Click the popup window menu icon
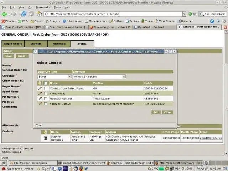Image resolution: width=228 pixels, height=171 pixels. [x=36, y=51]
